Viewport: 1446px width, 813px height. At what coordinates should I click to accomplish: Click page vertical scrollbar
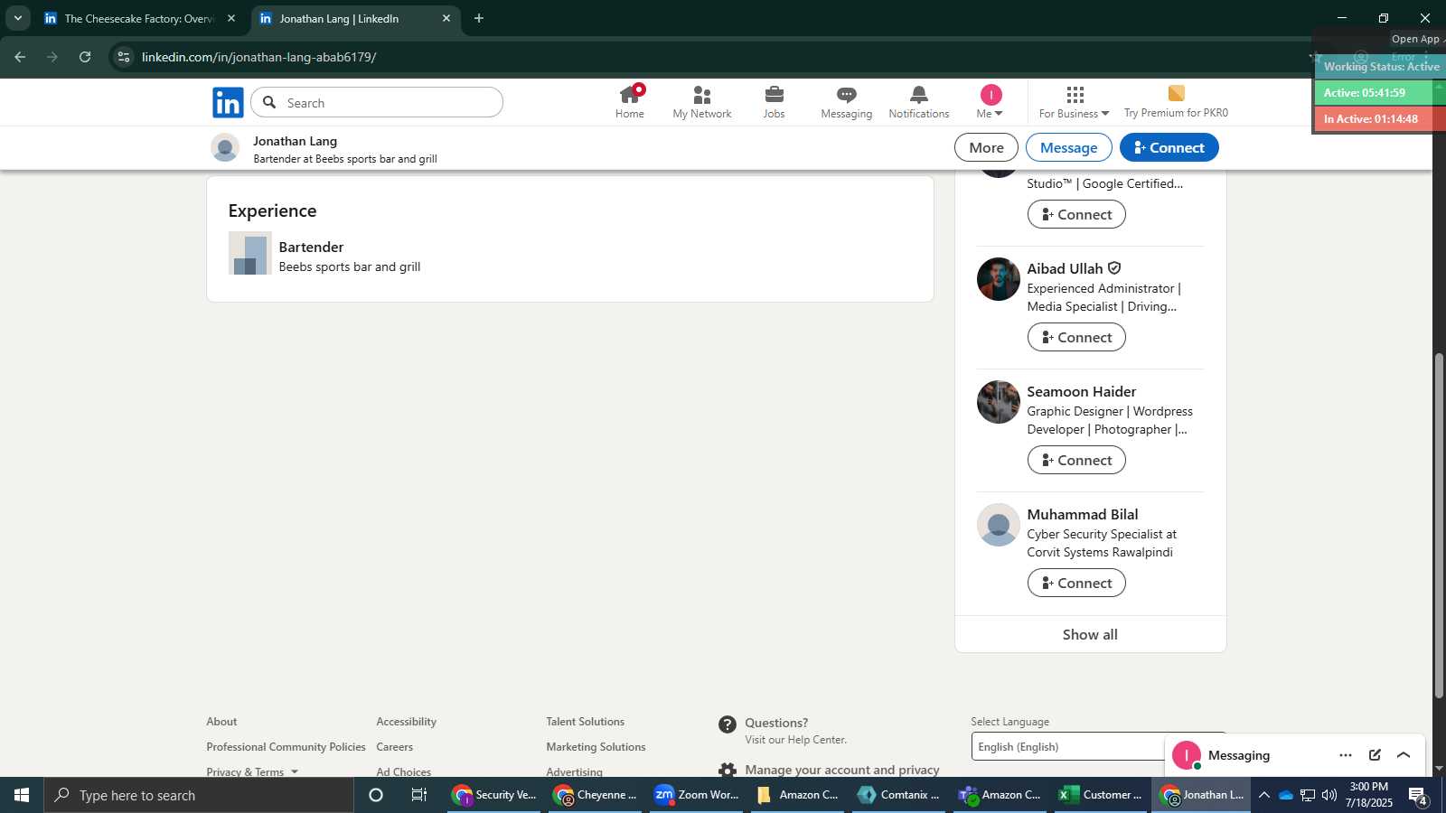pos(1439,524)
